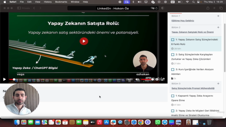Show Safari's tab overview

coord(221,8)
